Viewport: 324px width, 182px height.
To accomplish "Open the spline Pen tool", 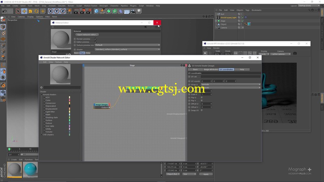I will click(102, 11).
